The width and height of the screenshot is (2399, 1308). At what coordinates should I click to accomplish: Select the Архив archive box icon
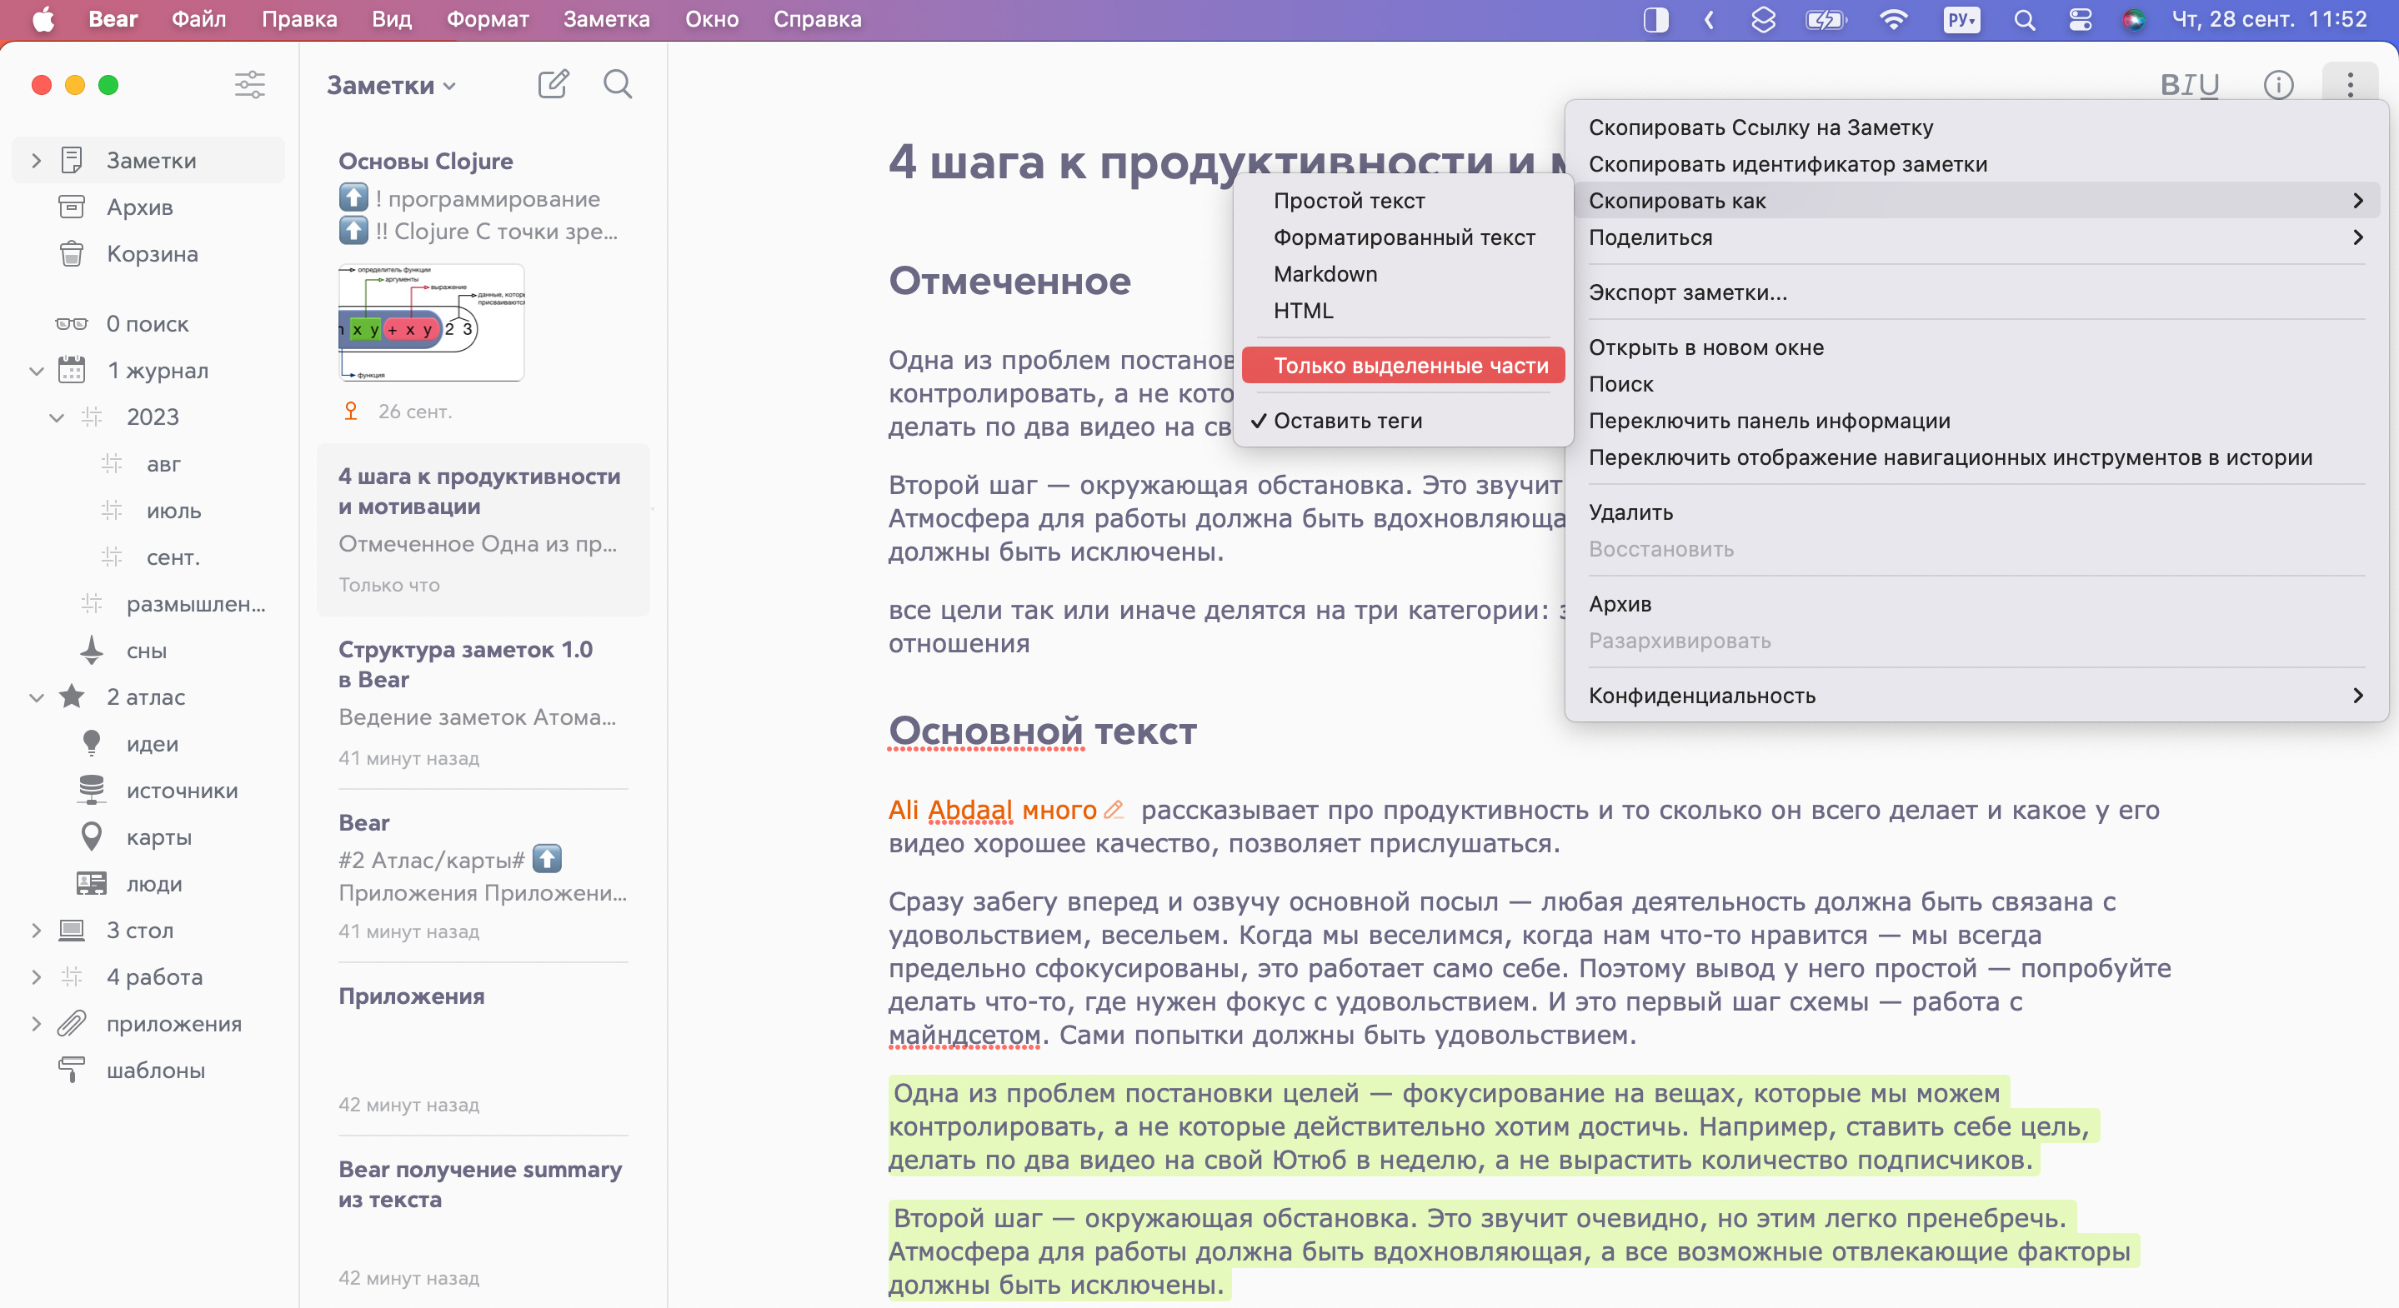[72, 207]
